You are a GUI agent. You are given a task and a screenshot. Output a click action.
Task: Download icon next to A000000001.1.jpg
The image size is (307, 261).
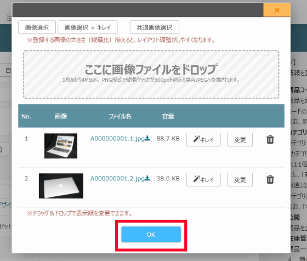tap(147, 138)
